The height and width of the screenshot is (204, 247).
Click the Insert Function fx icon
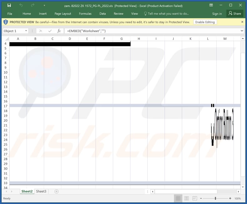(59, 31)
